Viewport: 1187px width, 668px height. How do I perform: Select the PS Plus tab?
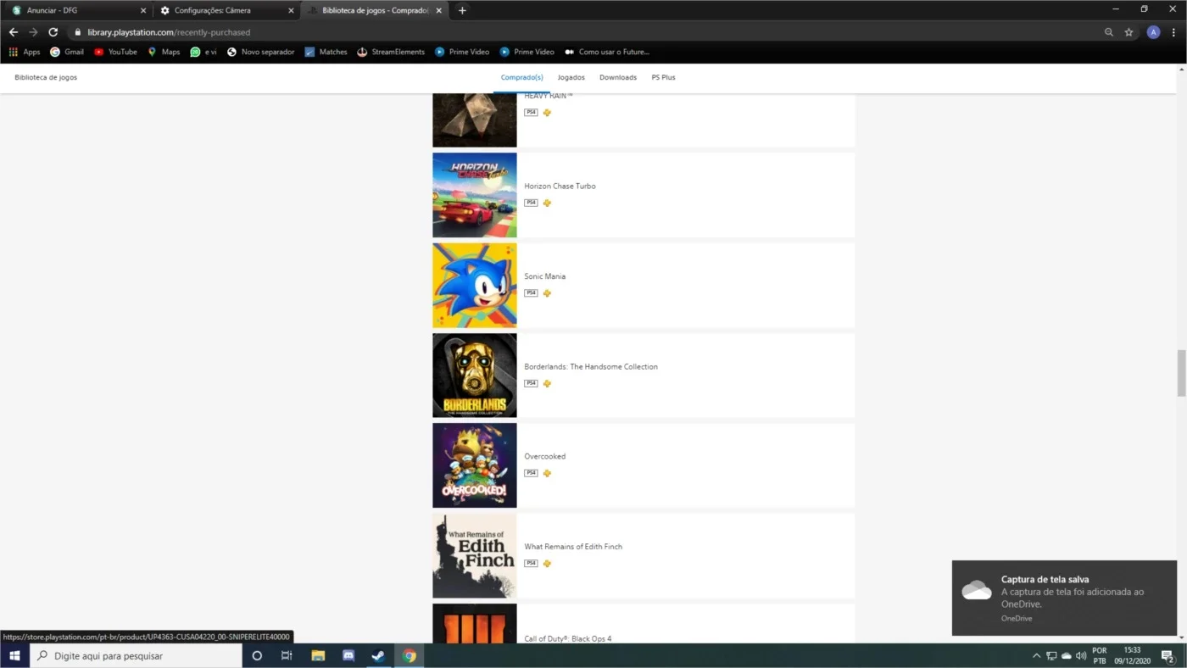[x=663, y=77]
